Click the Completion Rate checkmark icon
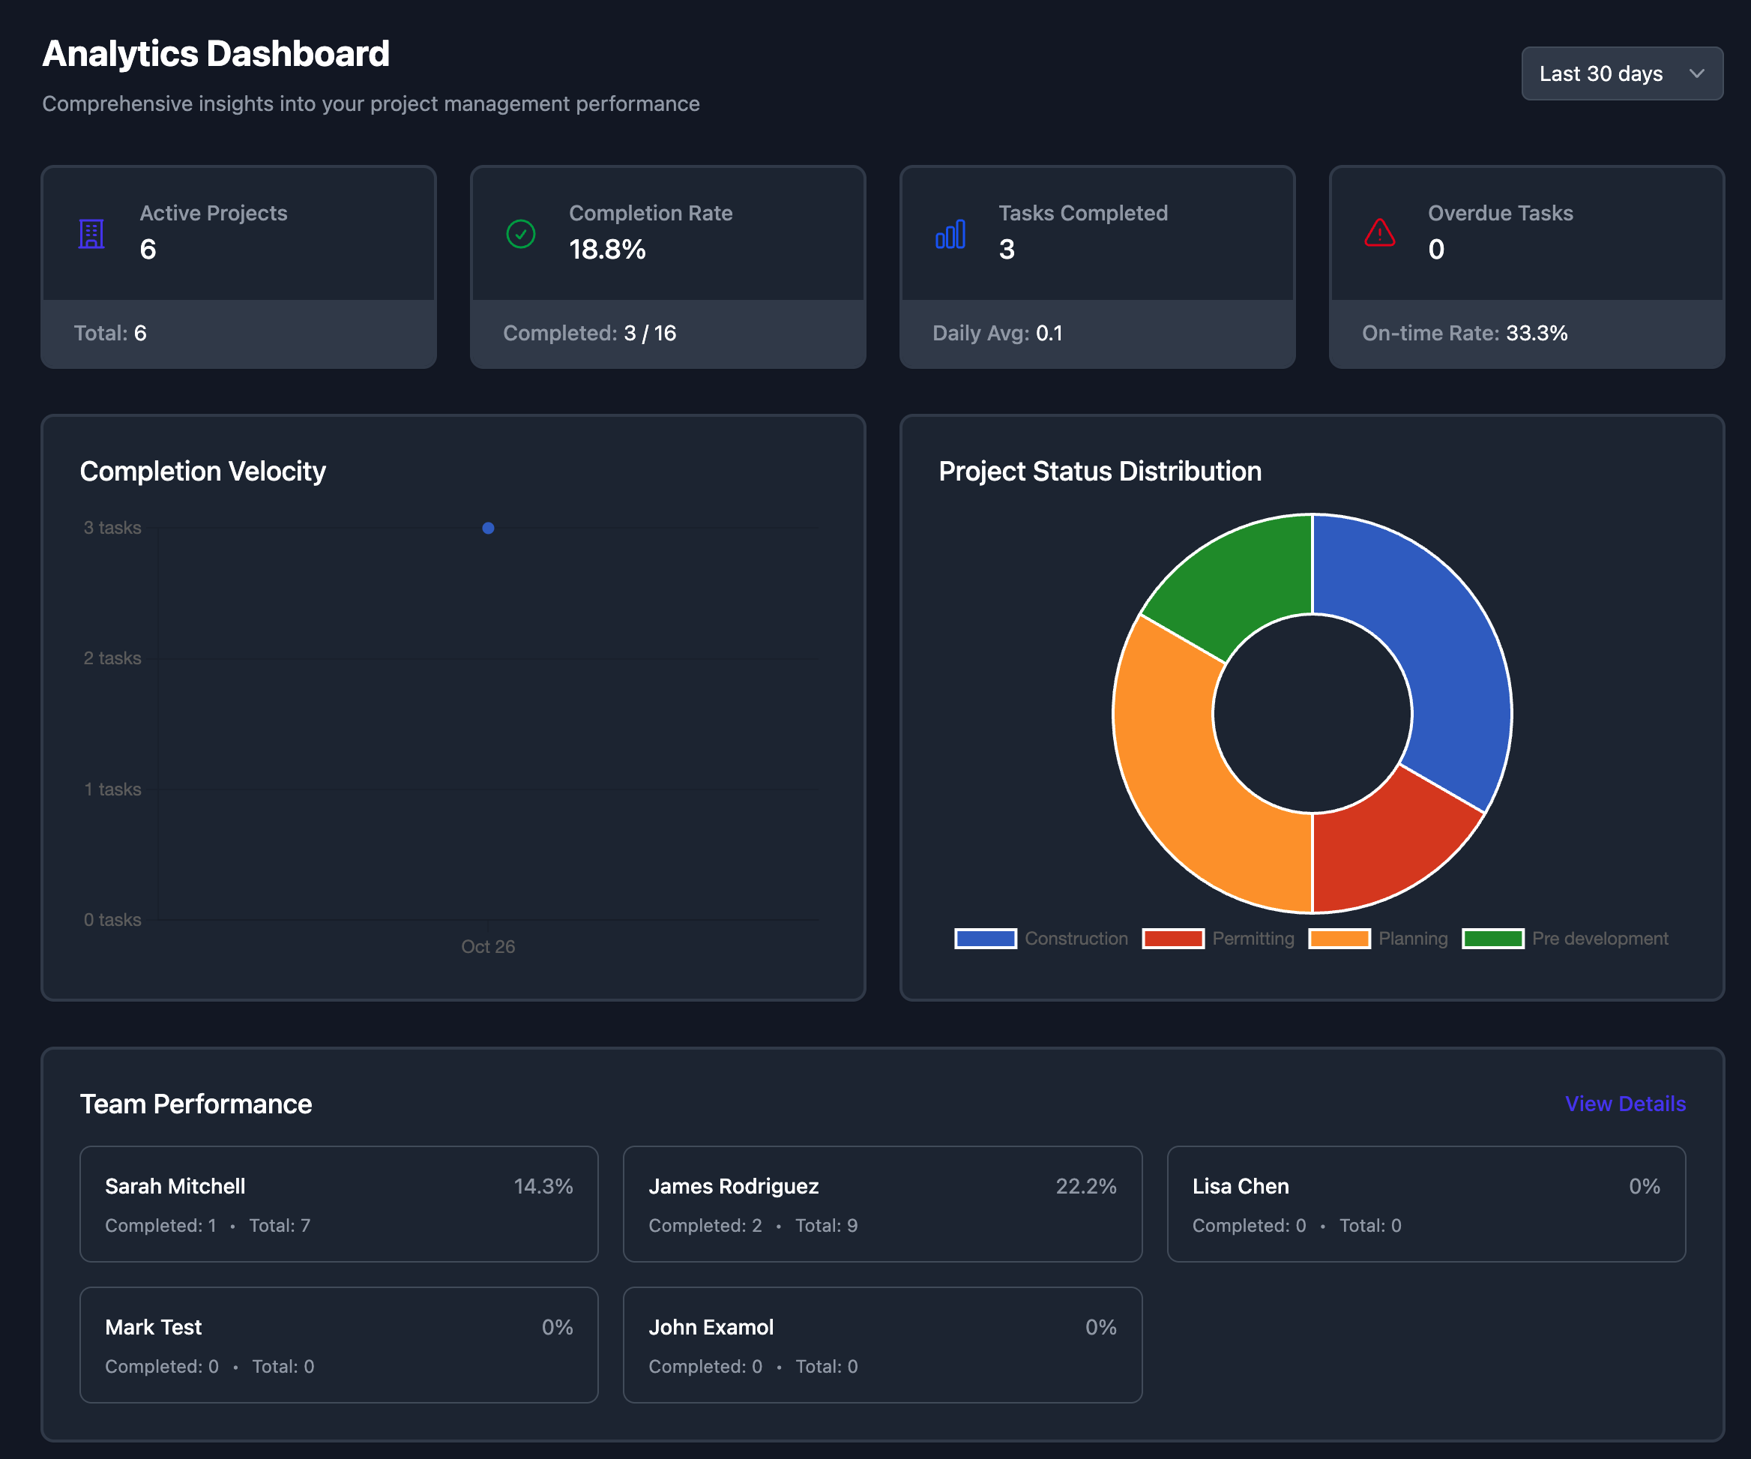This screenshot has width=1751, height=1459. click(x=520, y=234)
